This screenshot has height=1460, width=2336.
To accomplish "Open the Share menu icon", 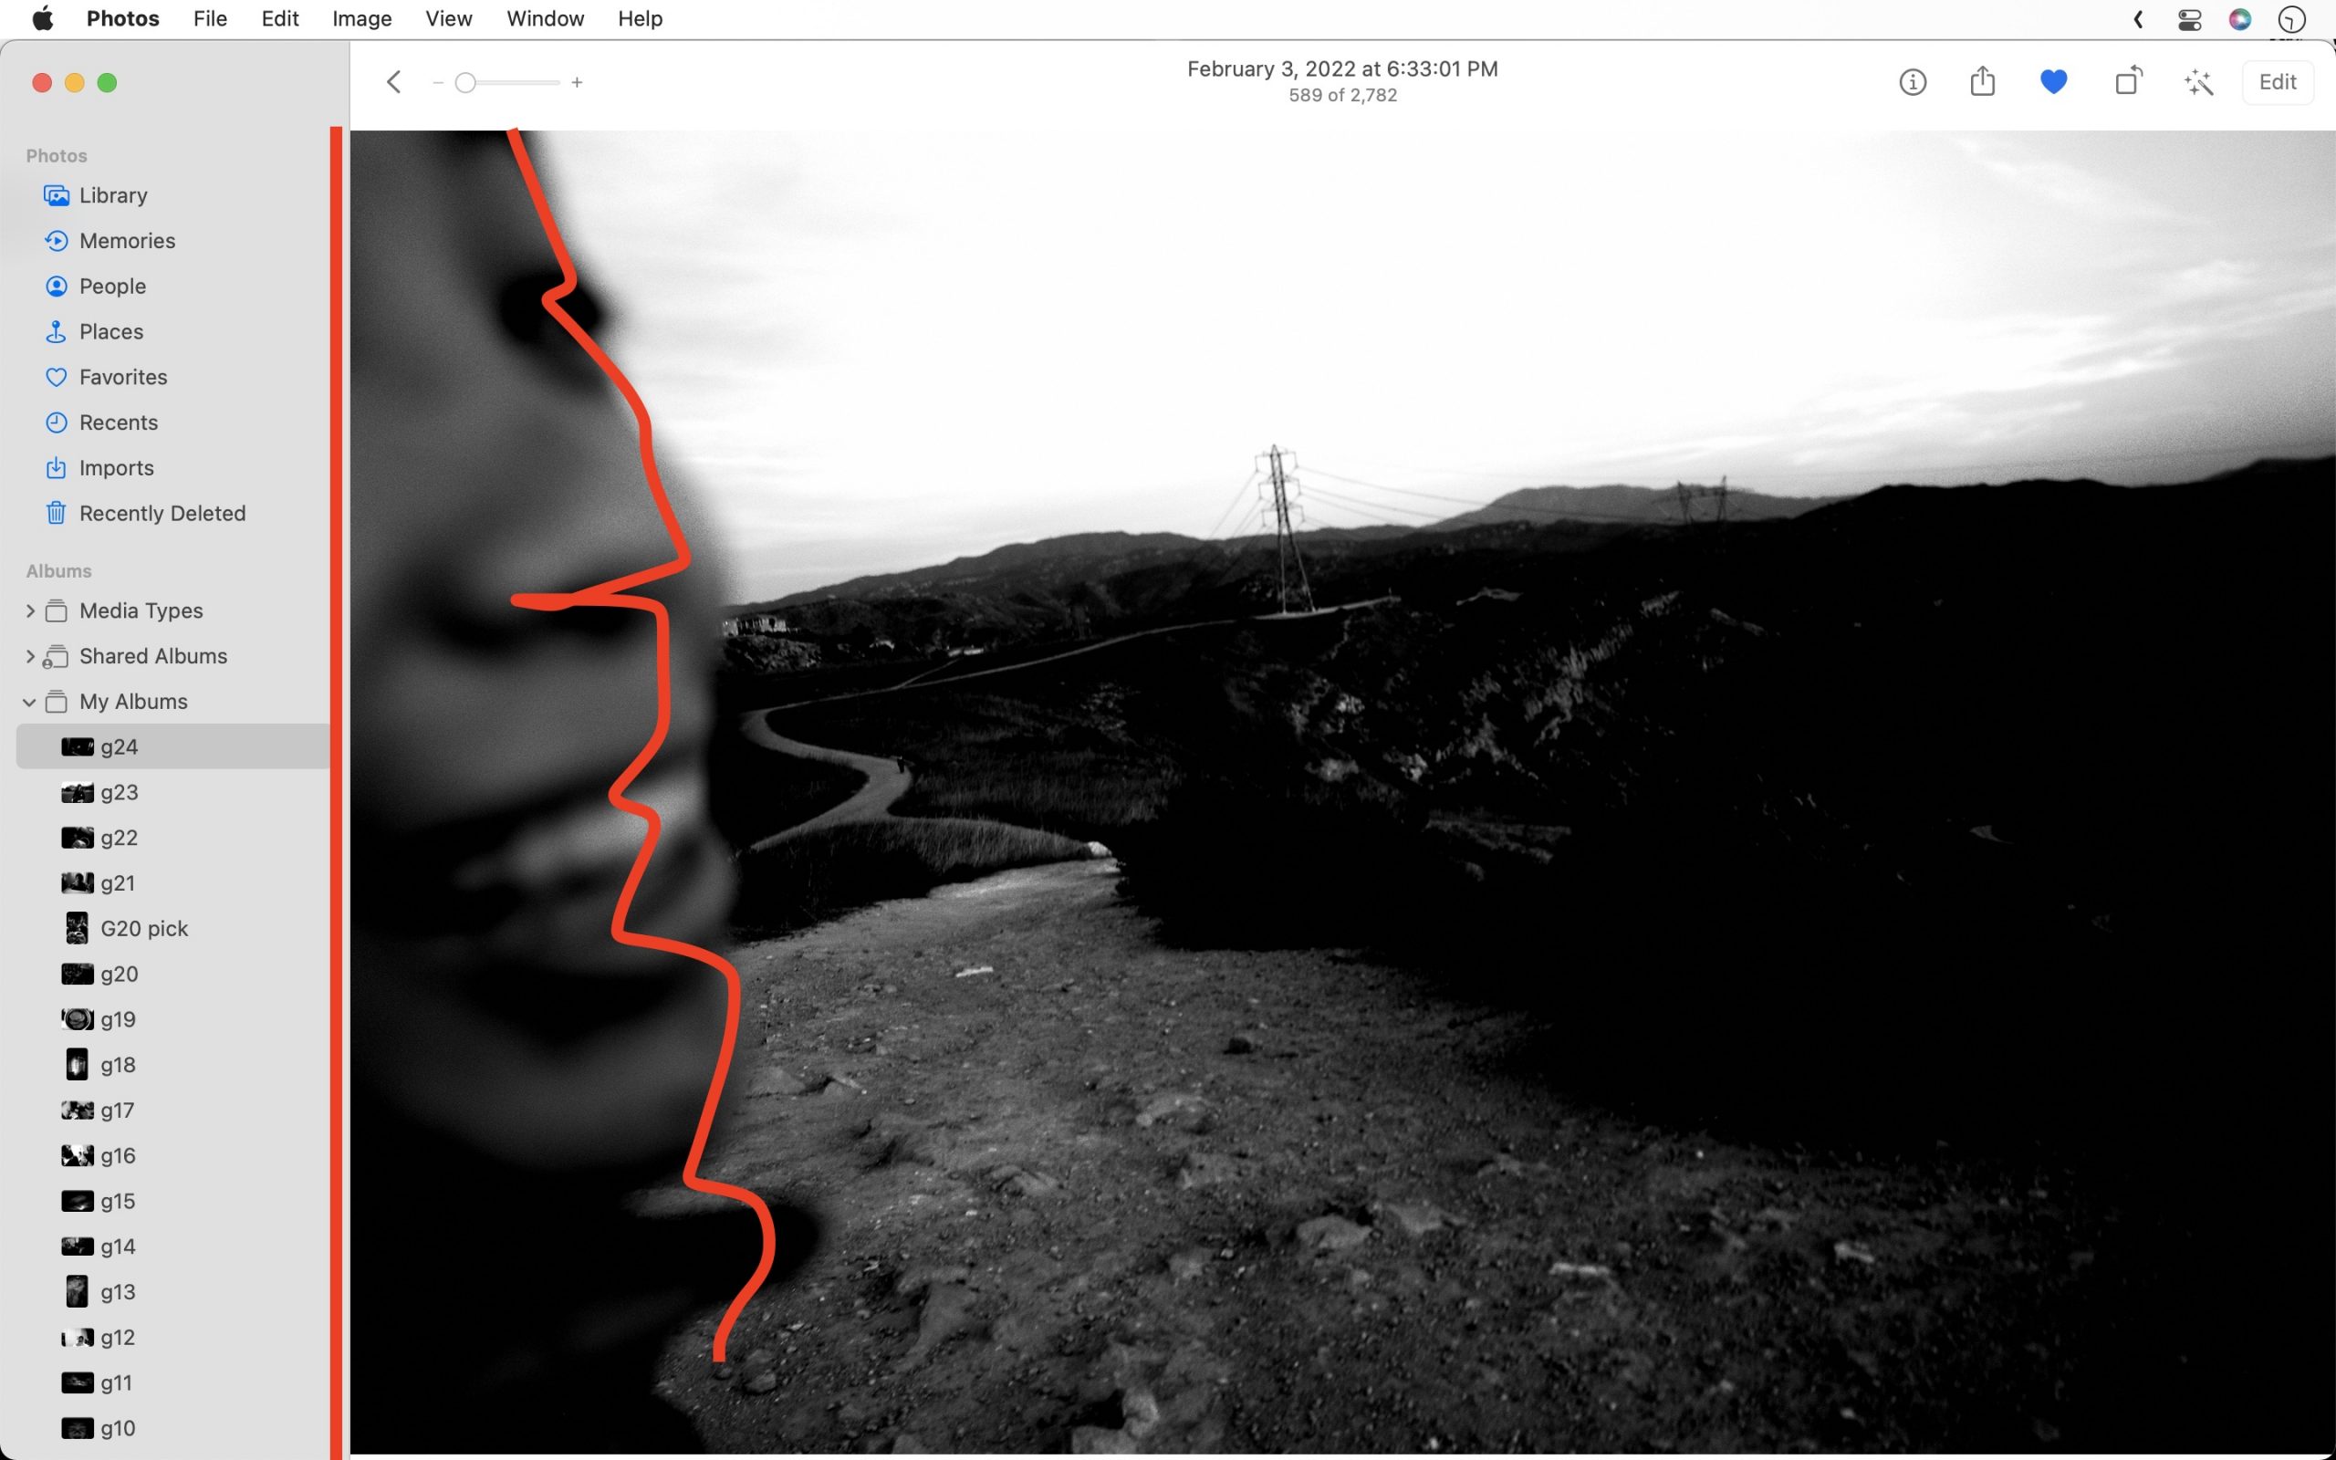I will click(x=1982, y=82).
